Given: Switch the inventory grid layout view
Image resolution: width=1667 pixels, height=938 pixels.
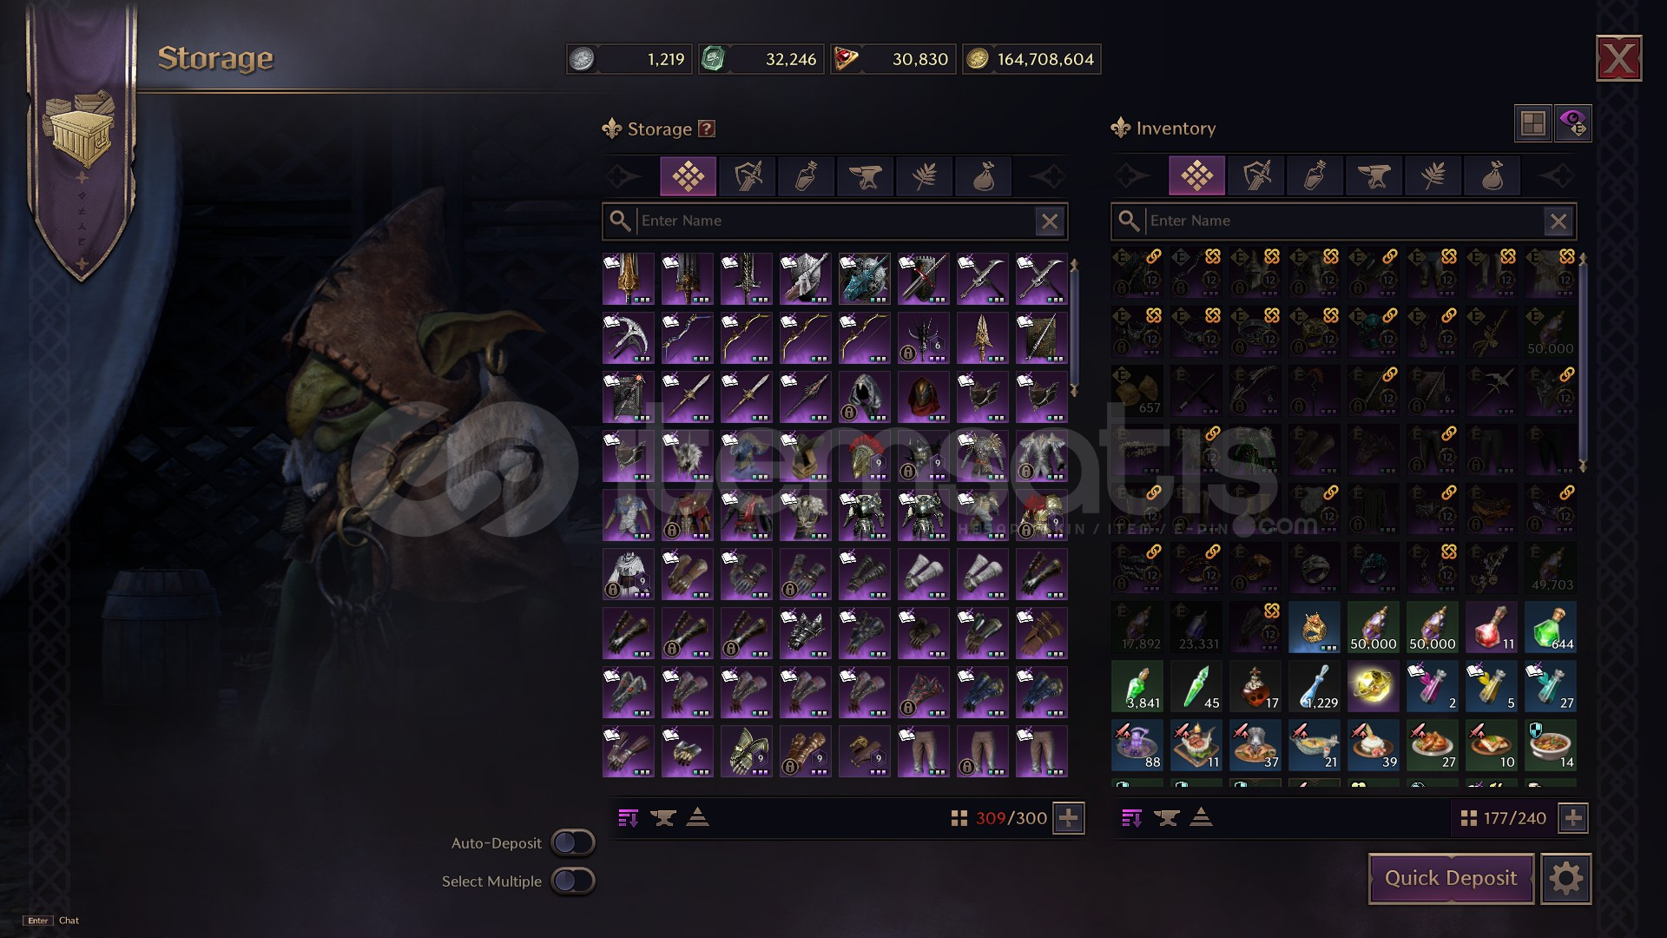Looking at the screenshot, I should 1532,123.
